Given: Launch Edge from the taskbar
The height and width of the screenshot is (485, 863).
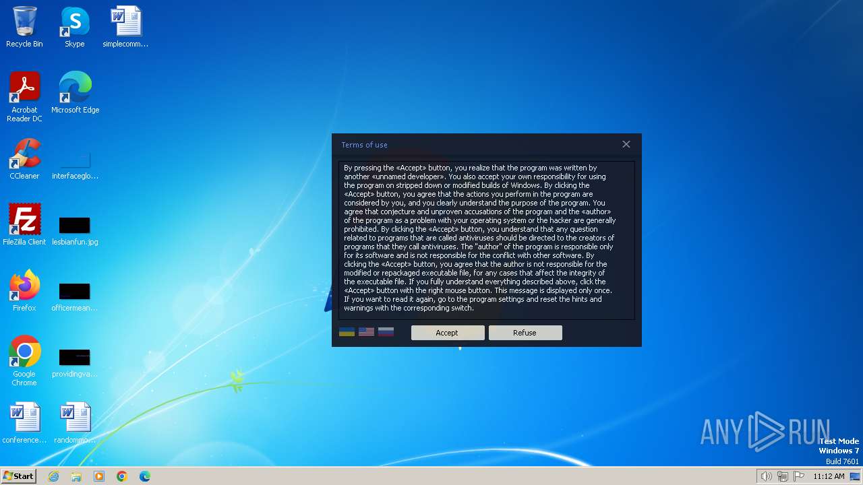Looking at the screenshot, I should [x=145, y=476].
